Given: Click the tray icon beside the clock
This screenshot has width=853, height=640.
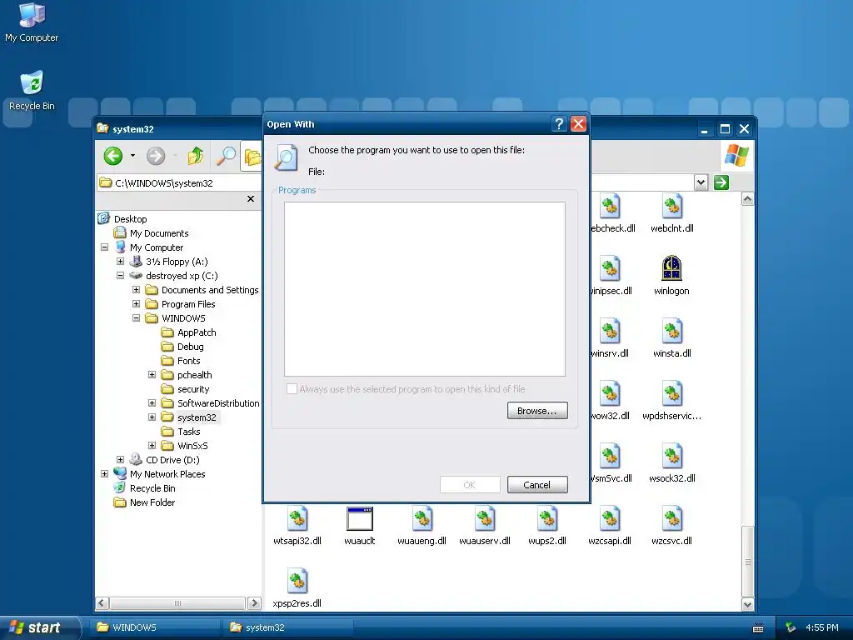Looking at the screenshot, I should pos(791,627).
